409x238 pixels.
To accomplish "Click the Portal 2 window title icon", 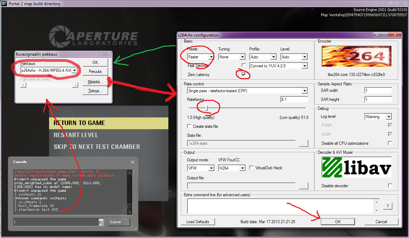I will pyautogui.click(x=4, y=3).
